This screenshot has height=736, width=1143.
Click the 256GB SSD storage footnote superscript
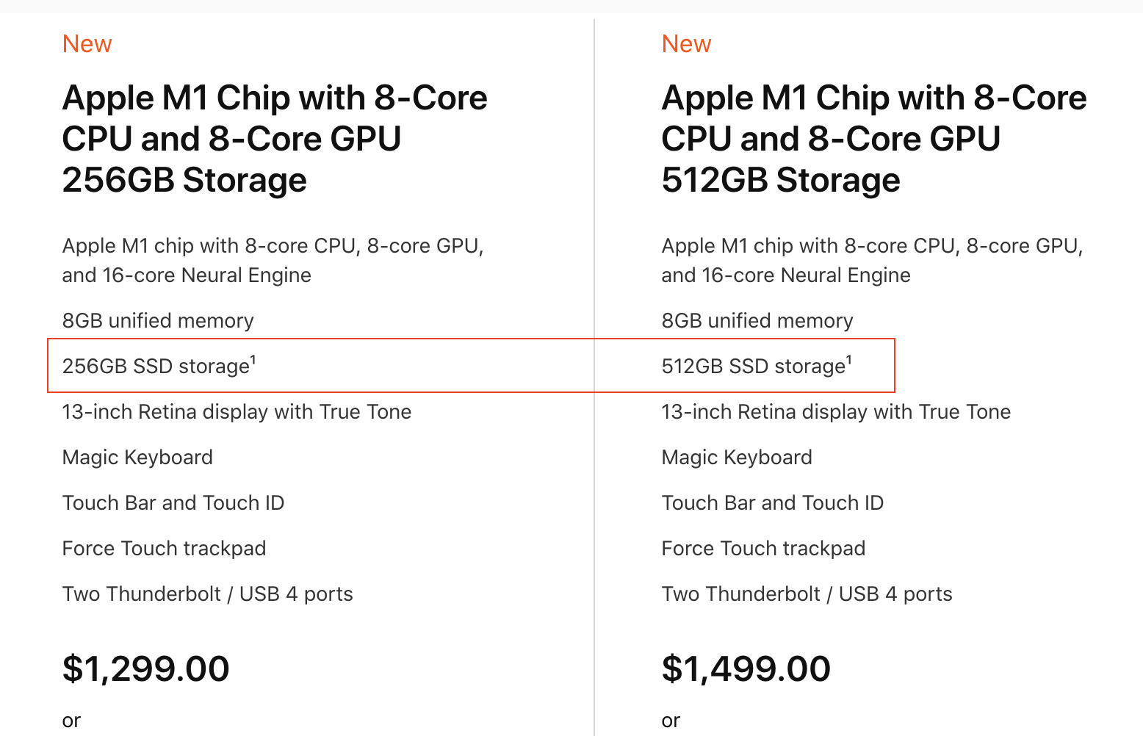pyautogui.click(x=253, y=359)
